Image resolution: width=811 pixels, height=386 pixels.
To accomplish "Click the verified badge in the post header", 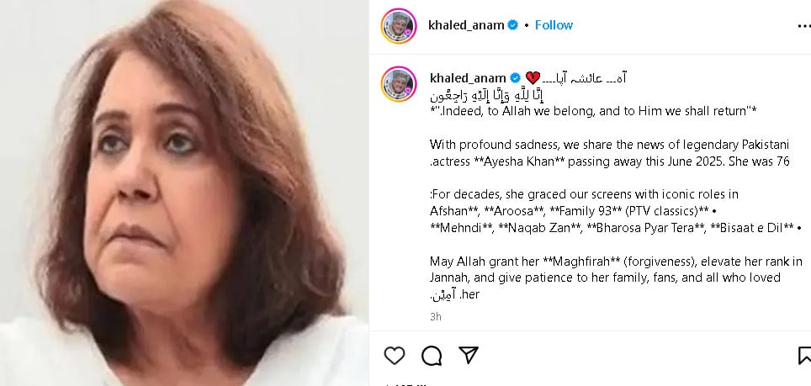I will pyautogui.click(x=512, y=24).
